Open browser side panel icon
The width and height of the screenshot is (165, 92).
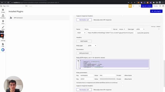point(157,3)
